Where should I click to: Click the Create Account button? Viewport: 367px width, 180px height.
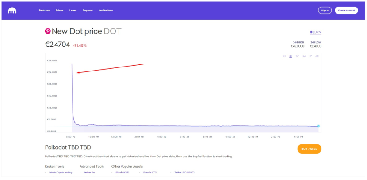346,11
